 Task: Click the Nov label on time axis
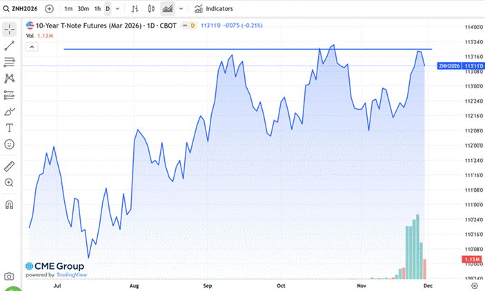(362, 285)
